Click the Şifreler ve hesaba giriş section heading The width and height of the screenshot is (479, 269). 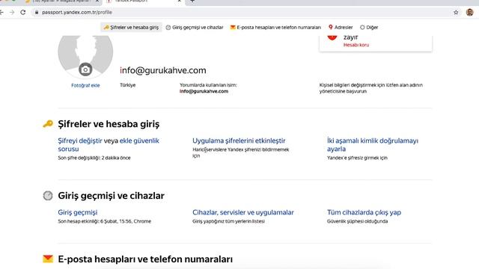pyautogui.click(x=109, y=124)
